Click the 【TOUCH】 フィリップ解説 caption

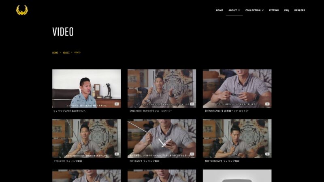pyautogui.click(x=68, y=161)
